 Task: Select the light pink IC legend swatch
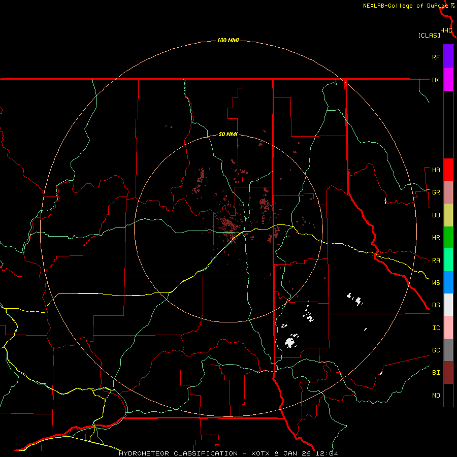448,328
